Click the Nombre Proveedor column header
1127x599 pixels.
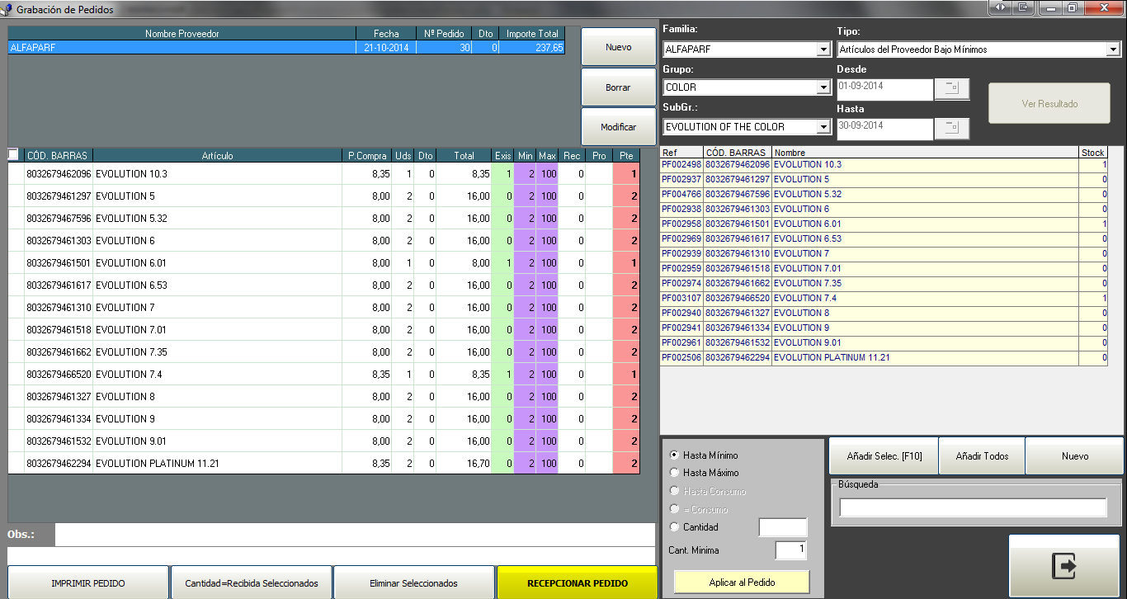[182, 34]
